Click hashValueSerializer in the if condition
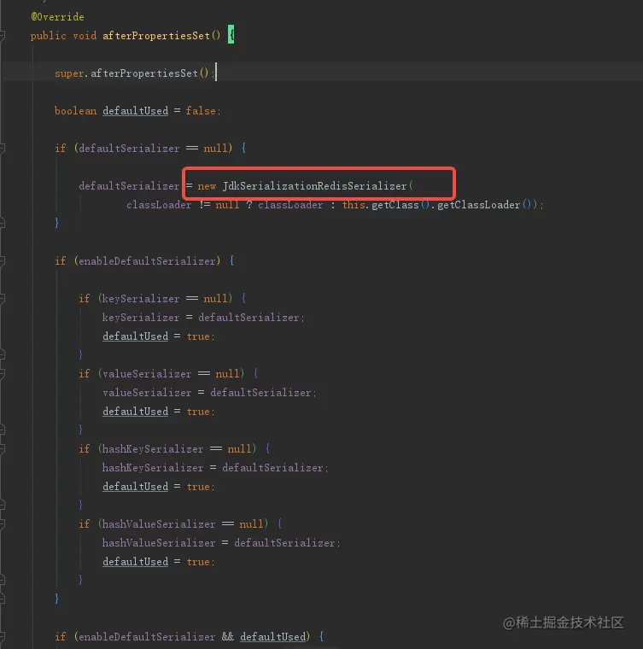 coord(159,524)
